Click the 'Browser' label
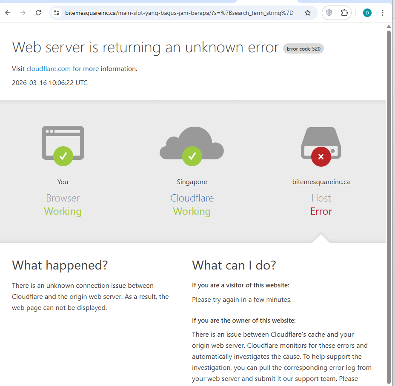Screen dimensions: 395x386 [63, 198]
